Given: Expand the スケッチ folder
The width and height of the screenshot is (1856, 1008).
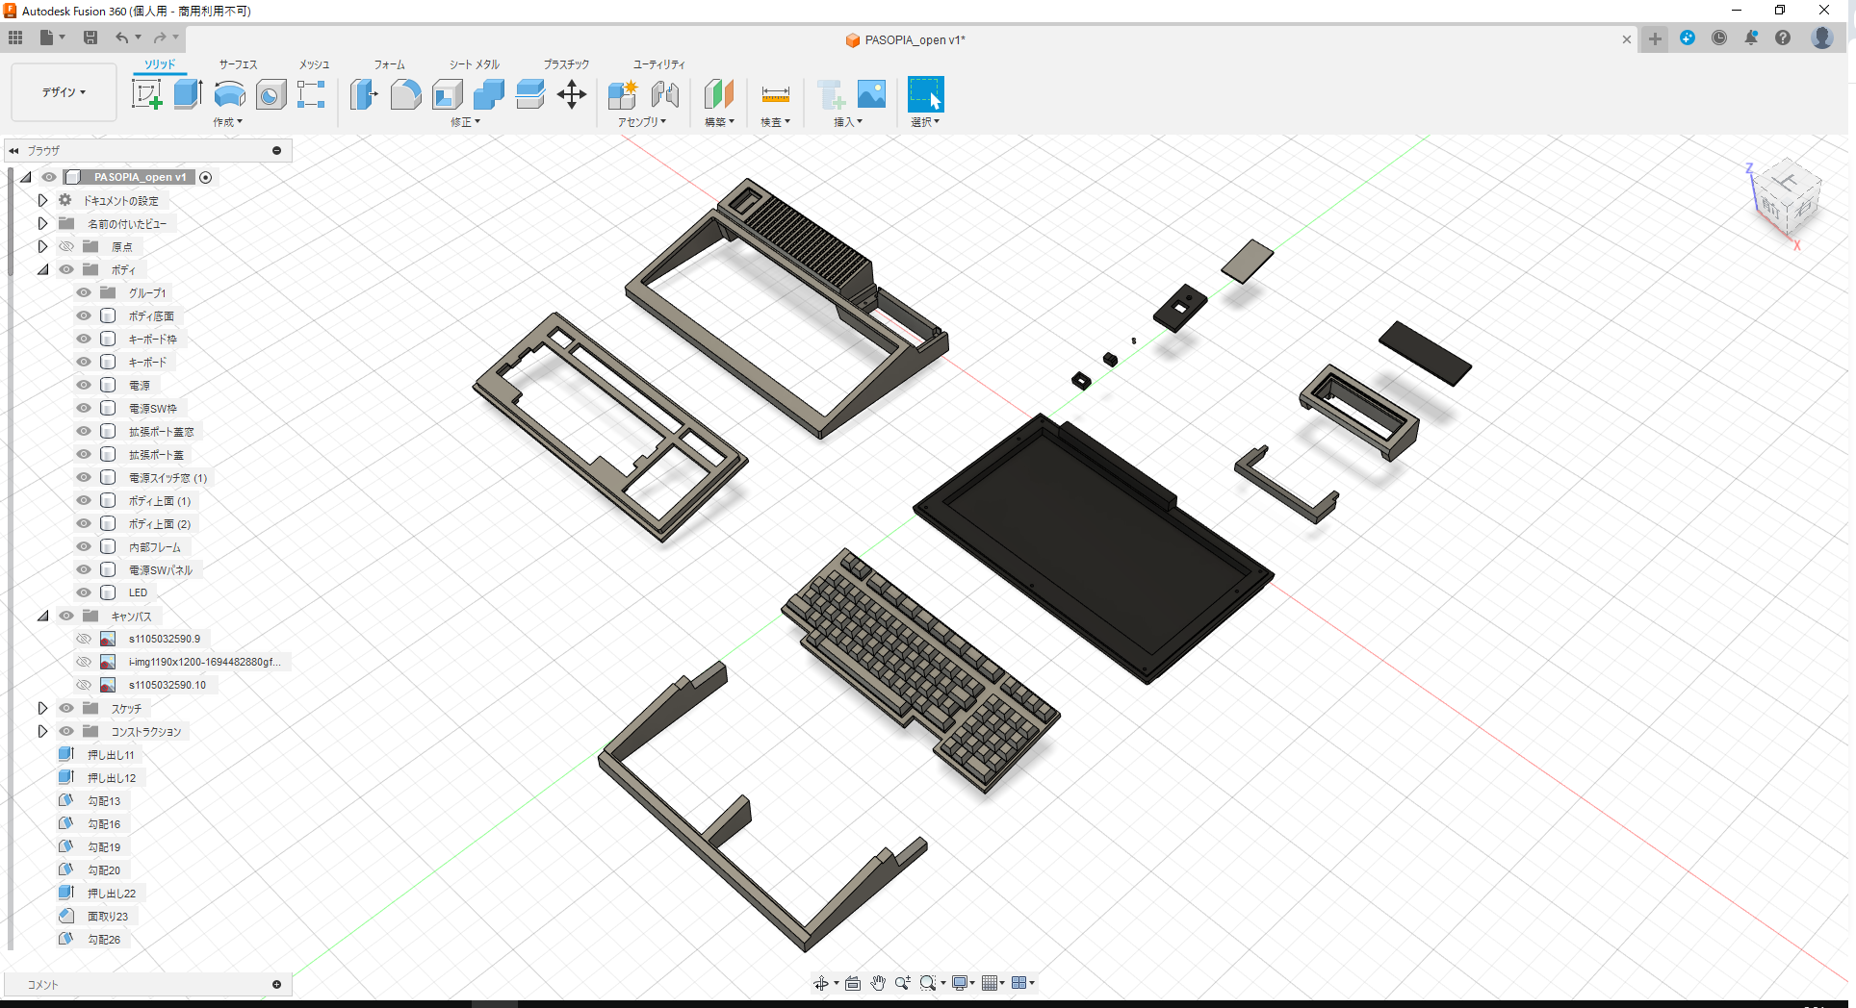Looking at the screenshot, I should pyautogui.click(x=42, y=708).
